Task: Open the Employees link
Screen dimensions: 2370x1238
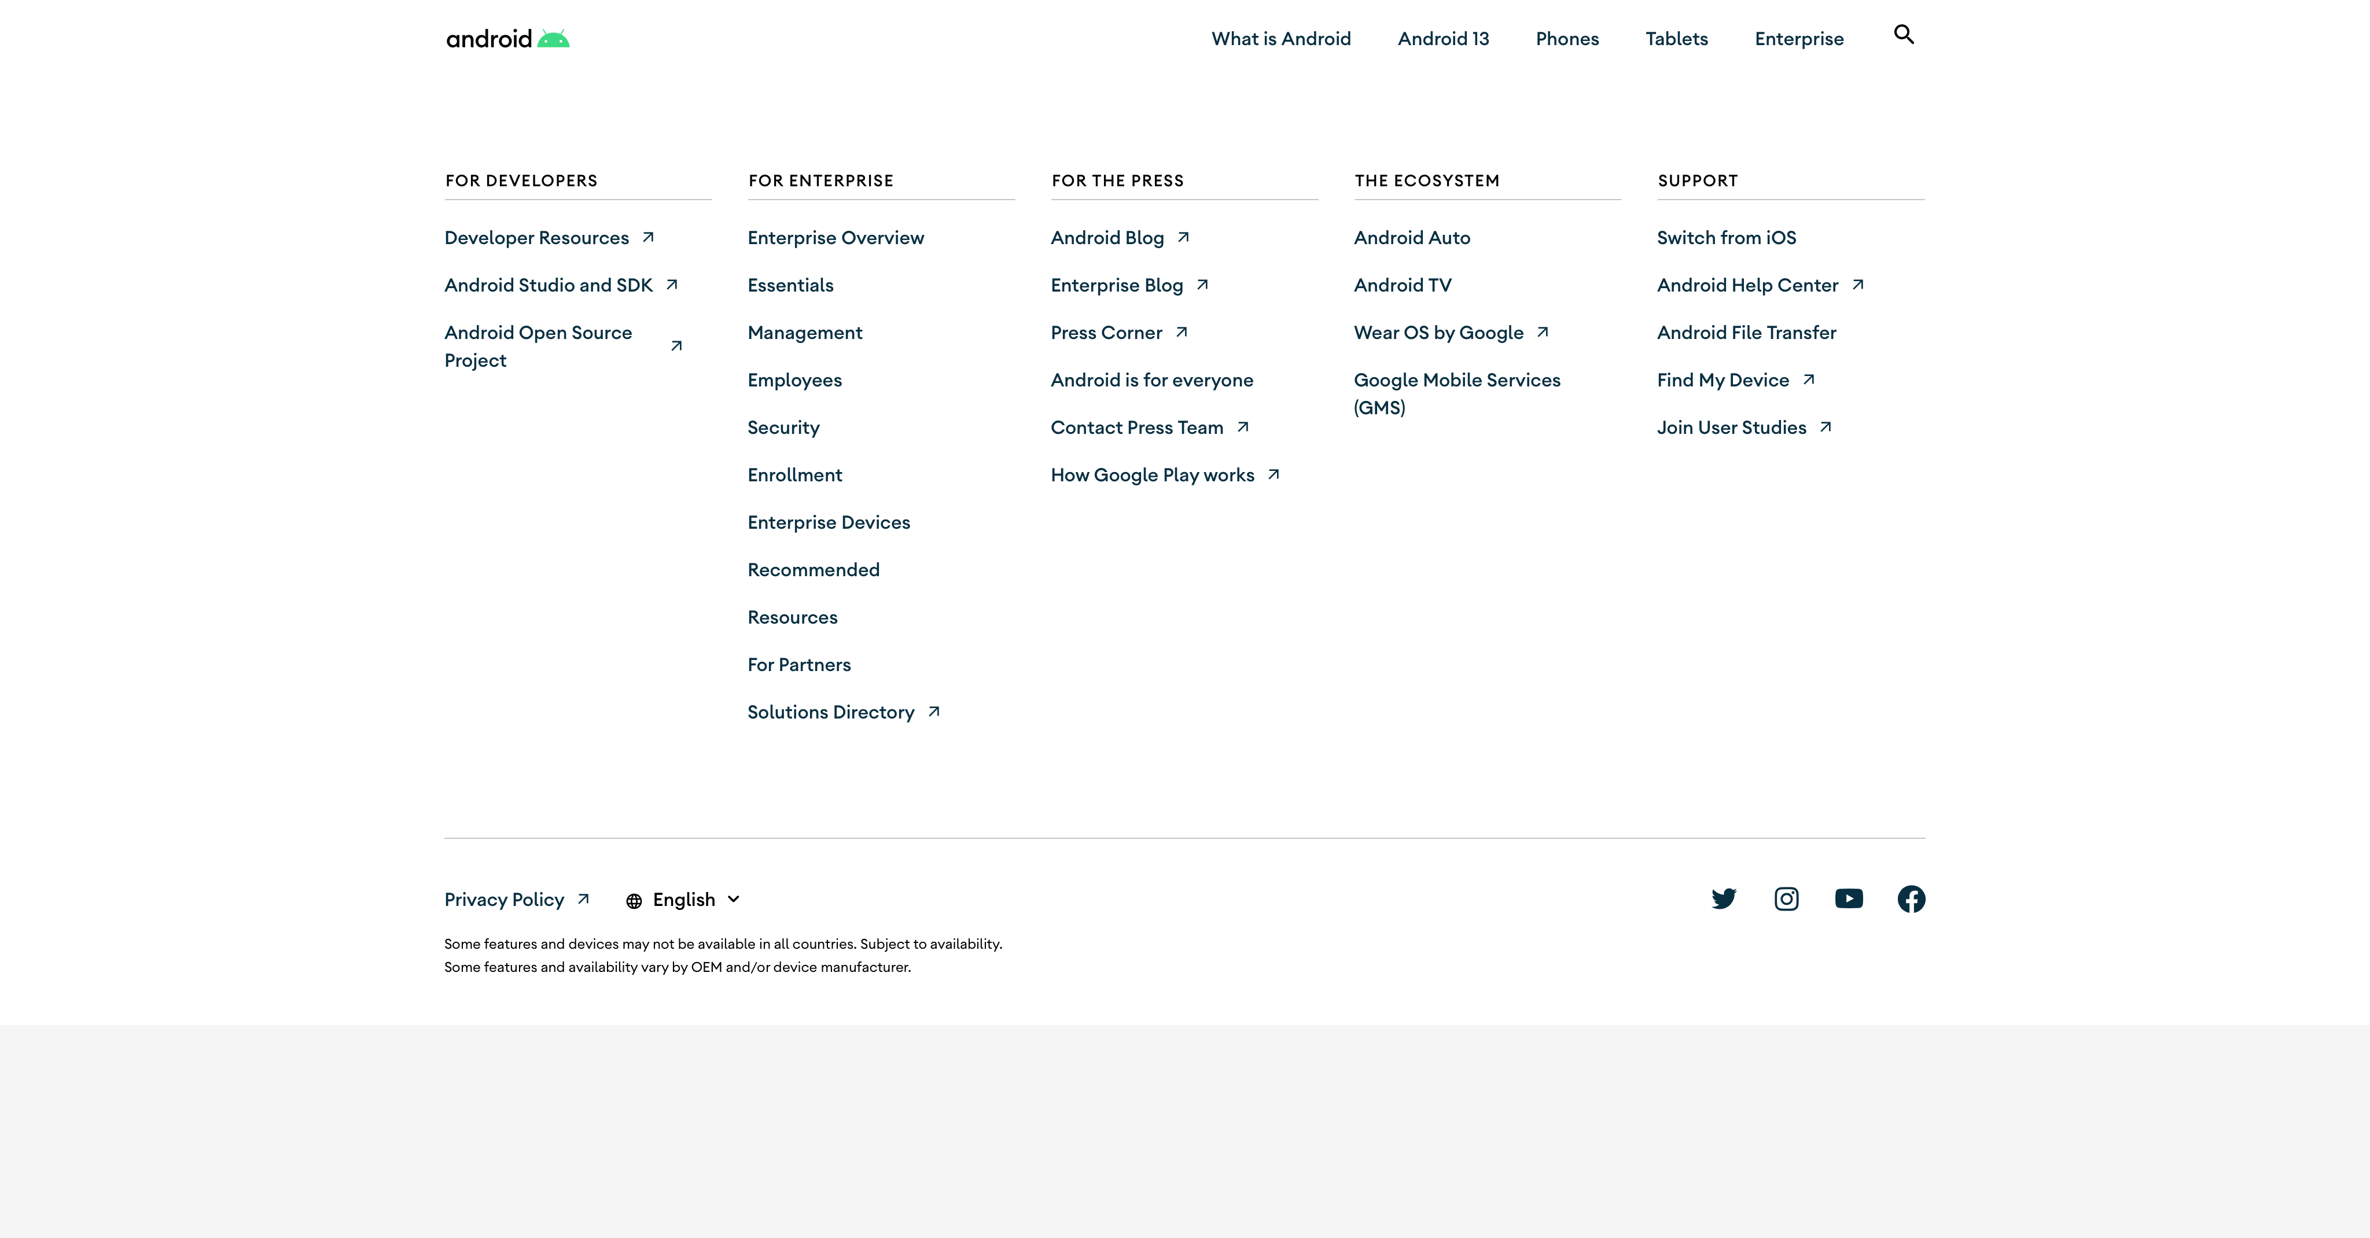Action: click(x=795, y=380)
